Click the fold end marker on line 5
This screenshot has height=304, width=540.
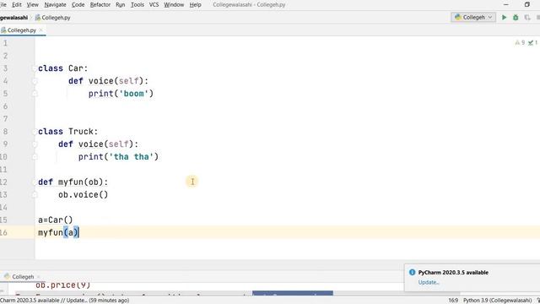(35, 94)
